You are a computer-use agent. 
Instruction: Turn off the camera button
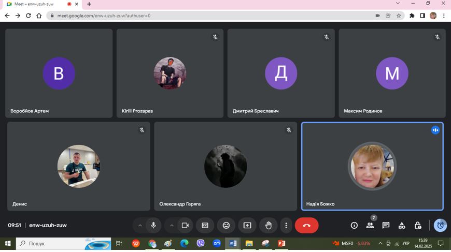tap(185, 226)
